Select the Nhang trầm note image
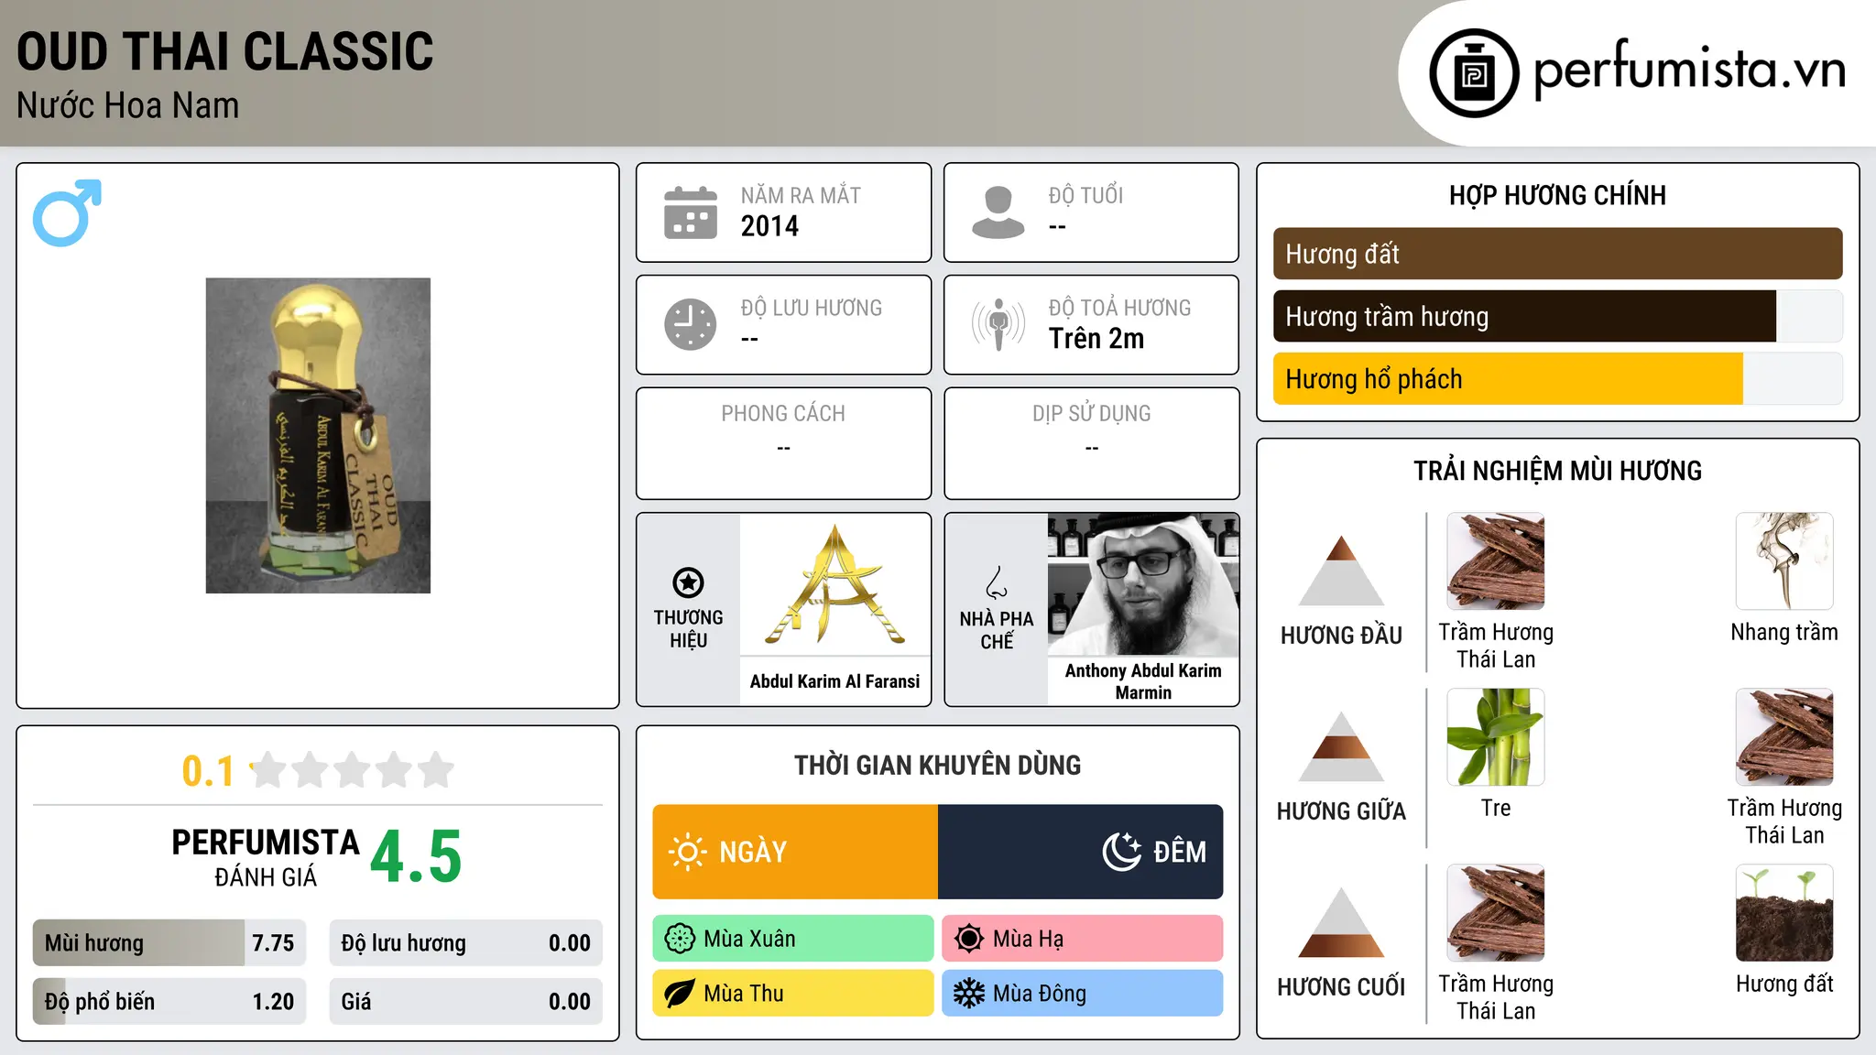This screenshot has height=1055, width=1876. click(1784, 561)
